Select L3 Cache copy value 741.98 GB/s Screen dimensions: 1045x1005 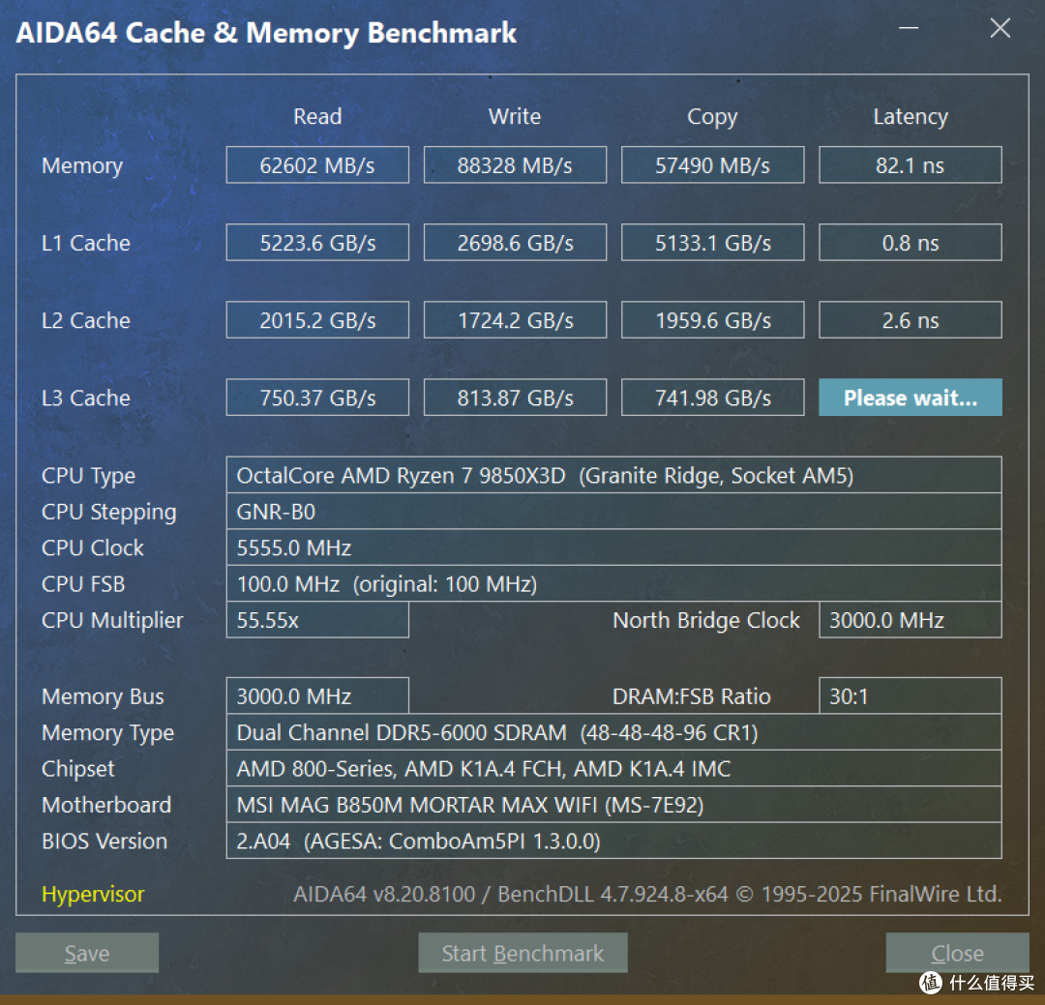click(712, 398)
